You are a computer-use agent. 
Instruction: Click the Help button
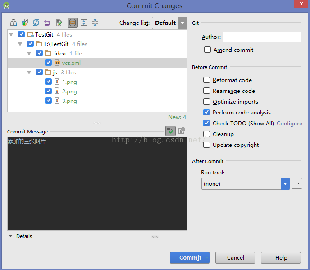coord(281,257)
